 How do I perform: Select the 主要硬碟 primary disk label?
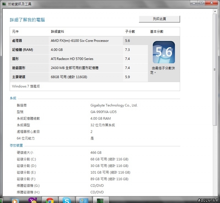click(19, 77)
